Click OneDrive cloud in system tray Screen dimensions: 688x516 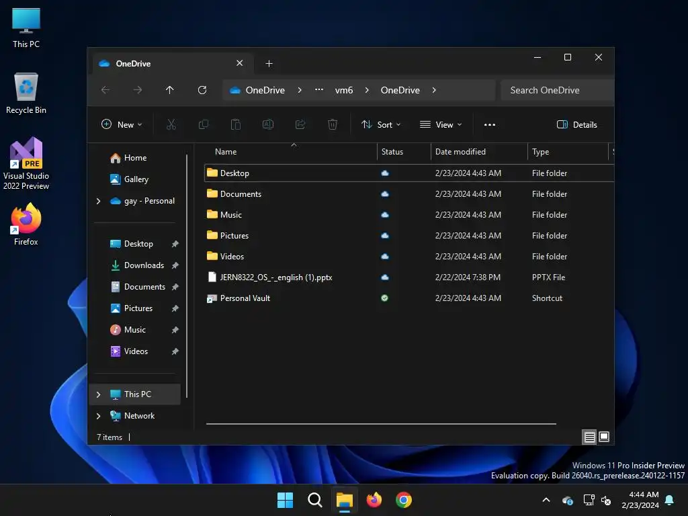pyautogui.click(x=568, y=500)
